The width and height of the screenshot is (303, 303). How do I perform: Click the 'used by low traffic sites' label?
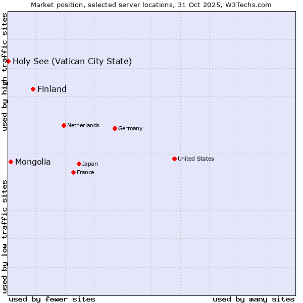pyautogui.click(x=5, y=236)
